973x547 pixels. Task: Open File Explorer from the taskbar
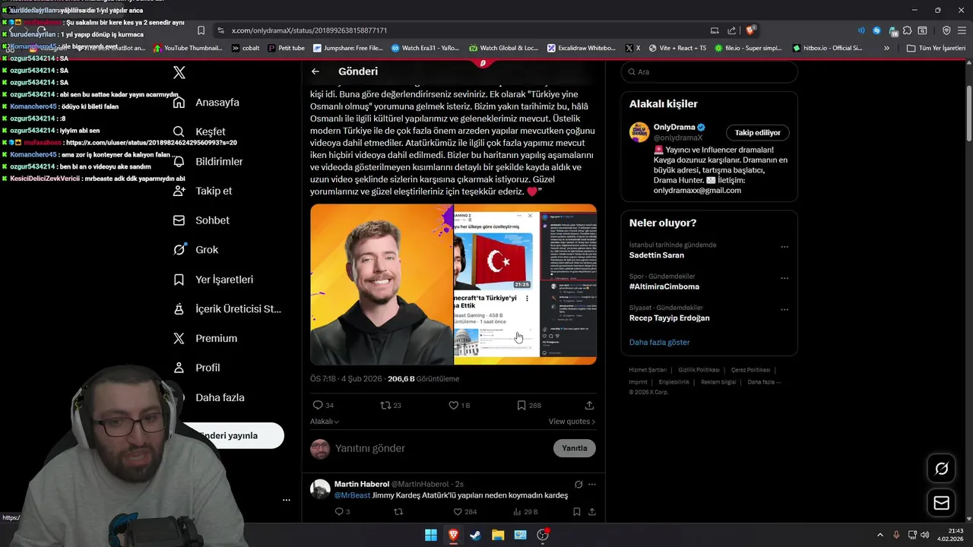(498, 535)
